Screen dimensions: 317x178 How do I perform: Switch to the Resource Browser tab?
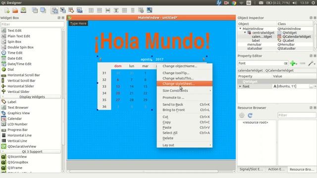[302, 169]
